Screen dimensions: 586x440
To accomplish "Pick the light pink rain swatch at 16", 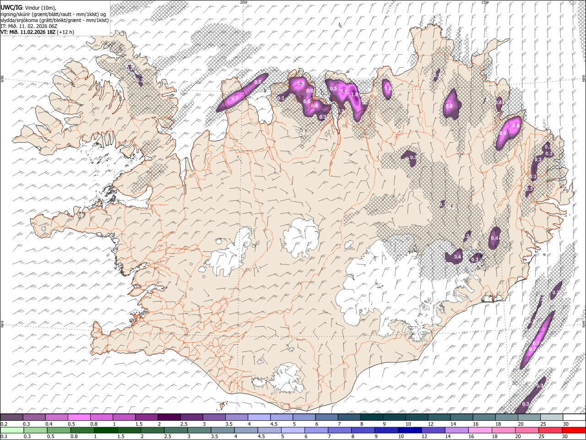I will pos(480,430).
